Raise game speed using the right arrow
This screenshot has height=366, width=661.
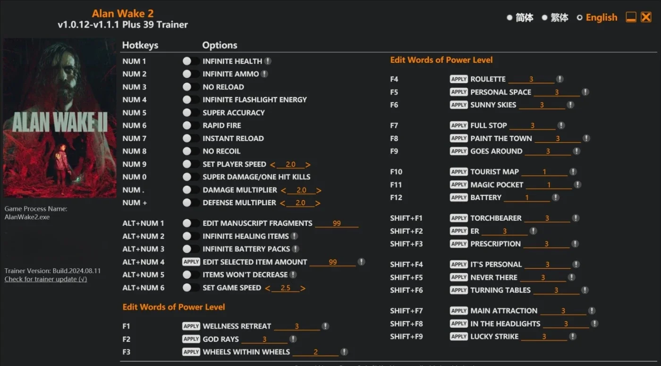[x=303, y=288]
